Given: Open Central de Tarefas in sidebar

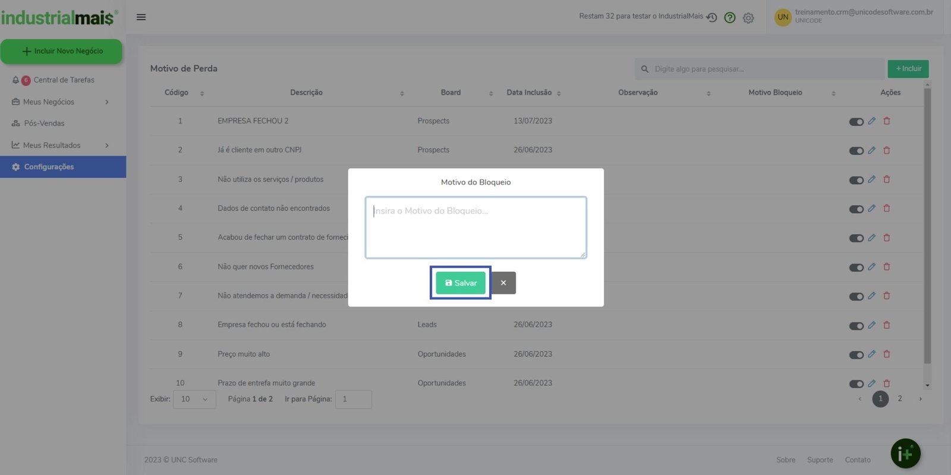Looking at the screenshot, I should click(64, 80).
